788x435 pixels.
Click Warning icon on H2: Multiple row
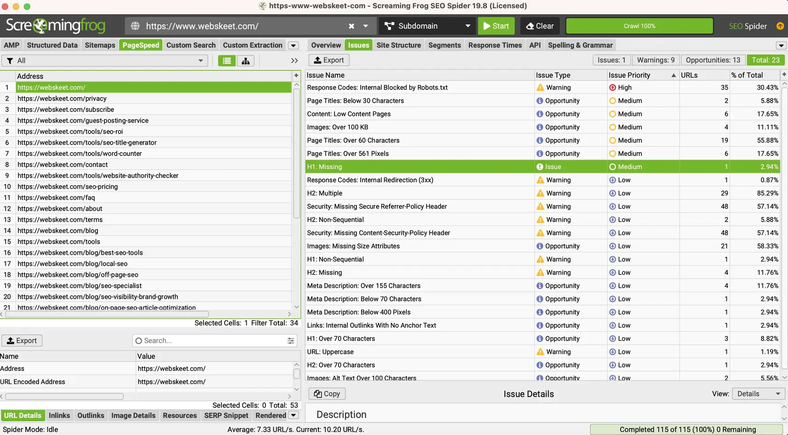(540, 193)
